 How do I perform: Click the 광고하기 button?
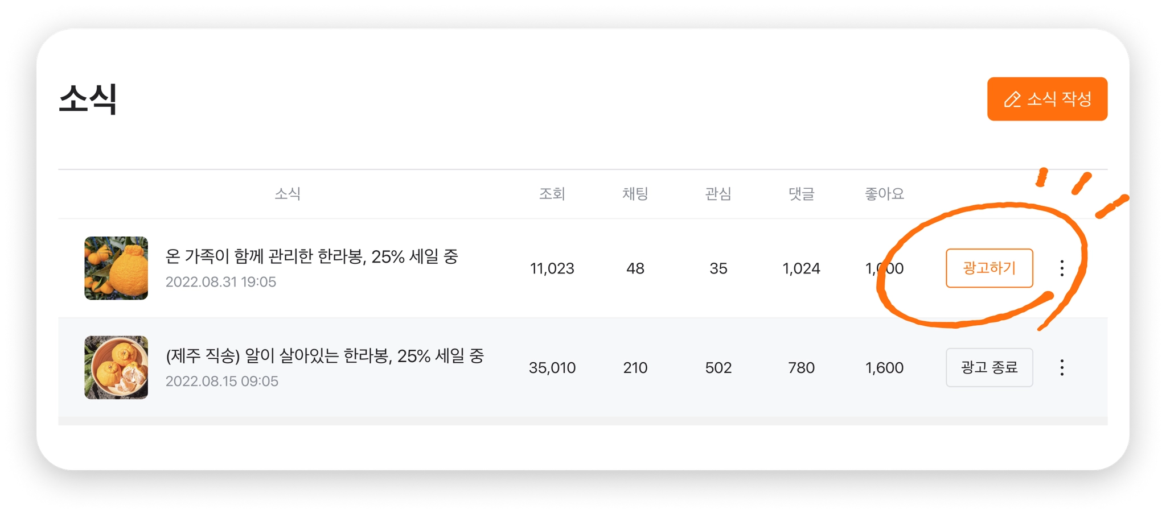(x=989, y=268)
